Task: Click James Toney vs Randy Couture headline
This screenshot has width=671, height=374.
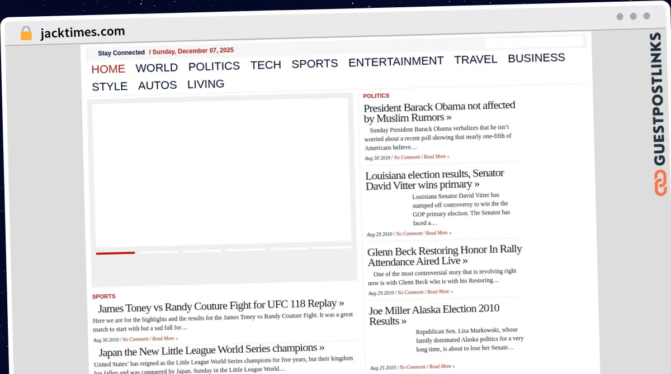Action: [221, 305]
